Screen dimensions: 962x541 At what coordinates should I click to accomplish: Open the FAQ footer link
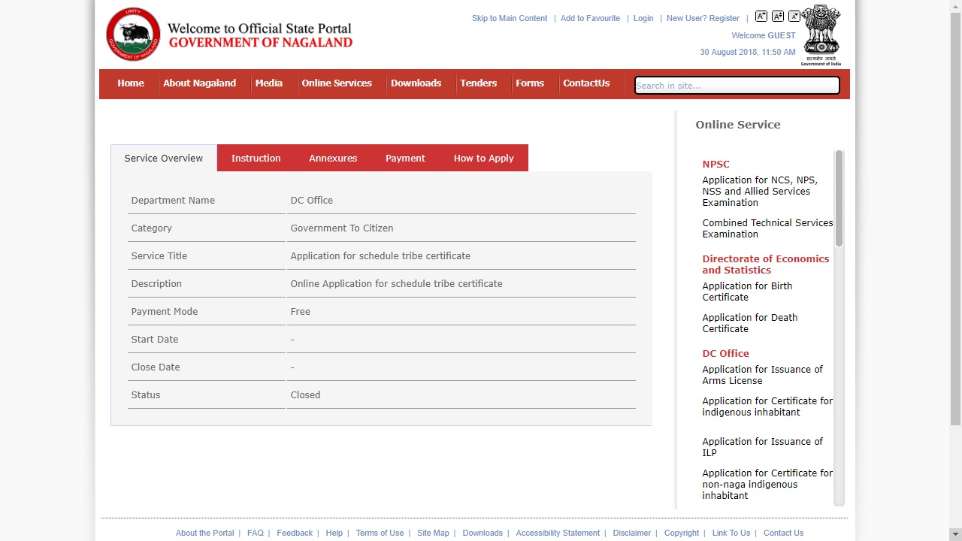256,533
